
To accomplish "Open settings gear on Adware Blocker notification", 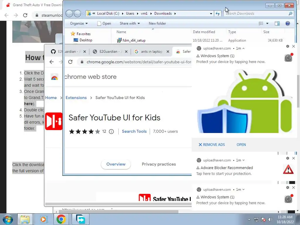I will 288,158.
